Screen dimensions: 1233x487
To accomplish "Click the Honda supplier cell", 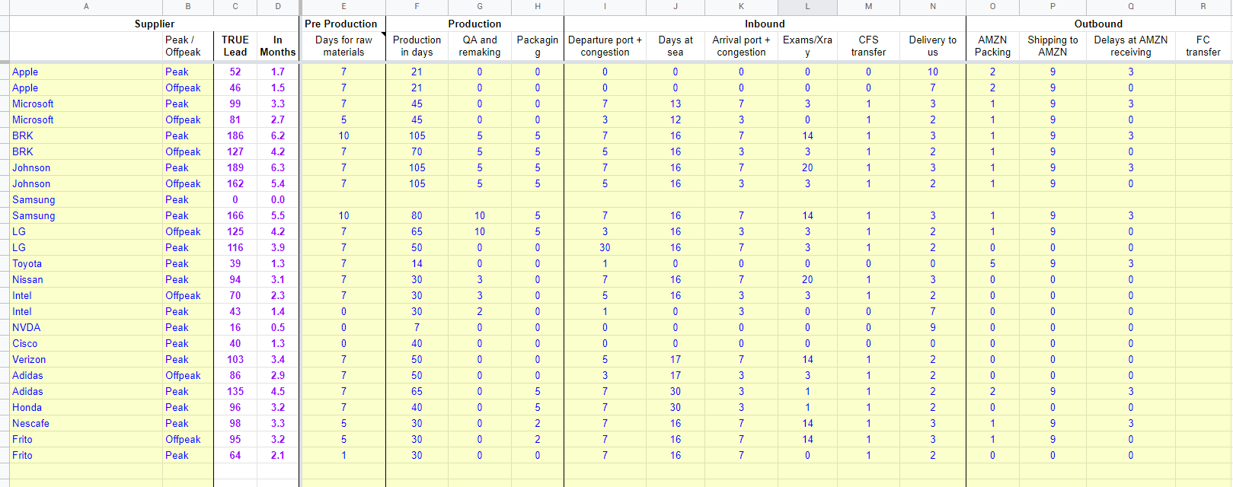I will pos(86,407).
